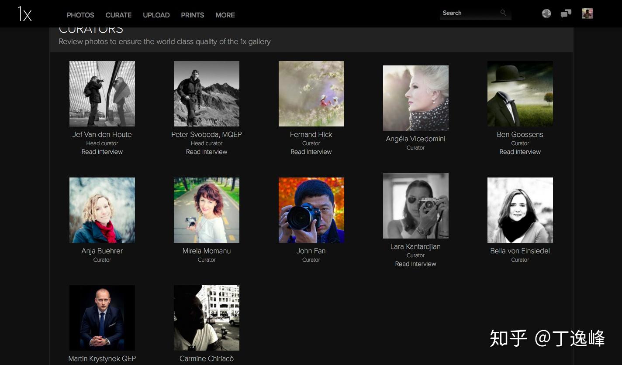Click the Fernand Hick name link
The width and height of the screenshot is (622, 365).
[x=311, y=134]
